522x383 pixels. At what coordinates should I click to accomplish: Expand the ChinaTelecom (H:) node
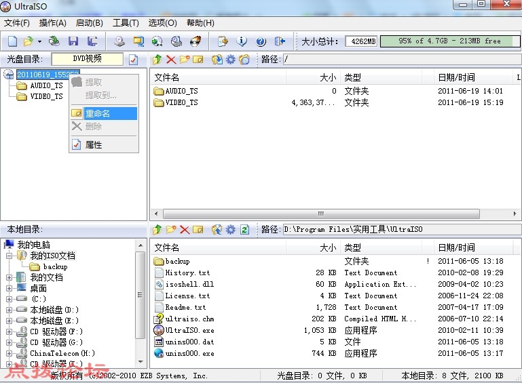(10, 353)
